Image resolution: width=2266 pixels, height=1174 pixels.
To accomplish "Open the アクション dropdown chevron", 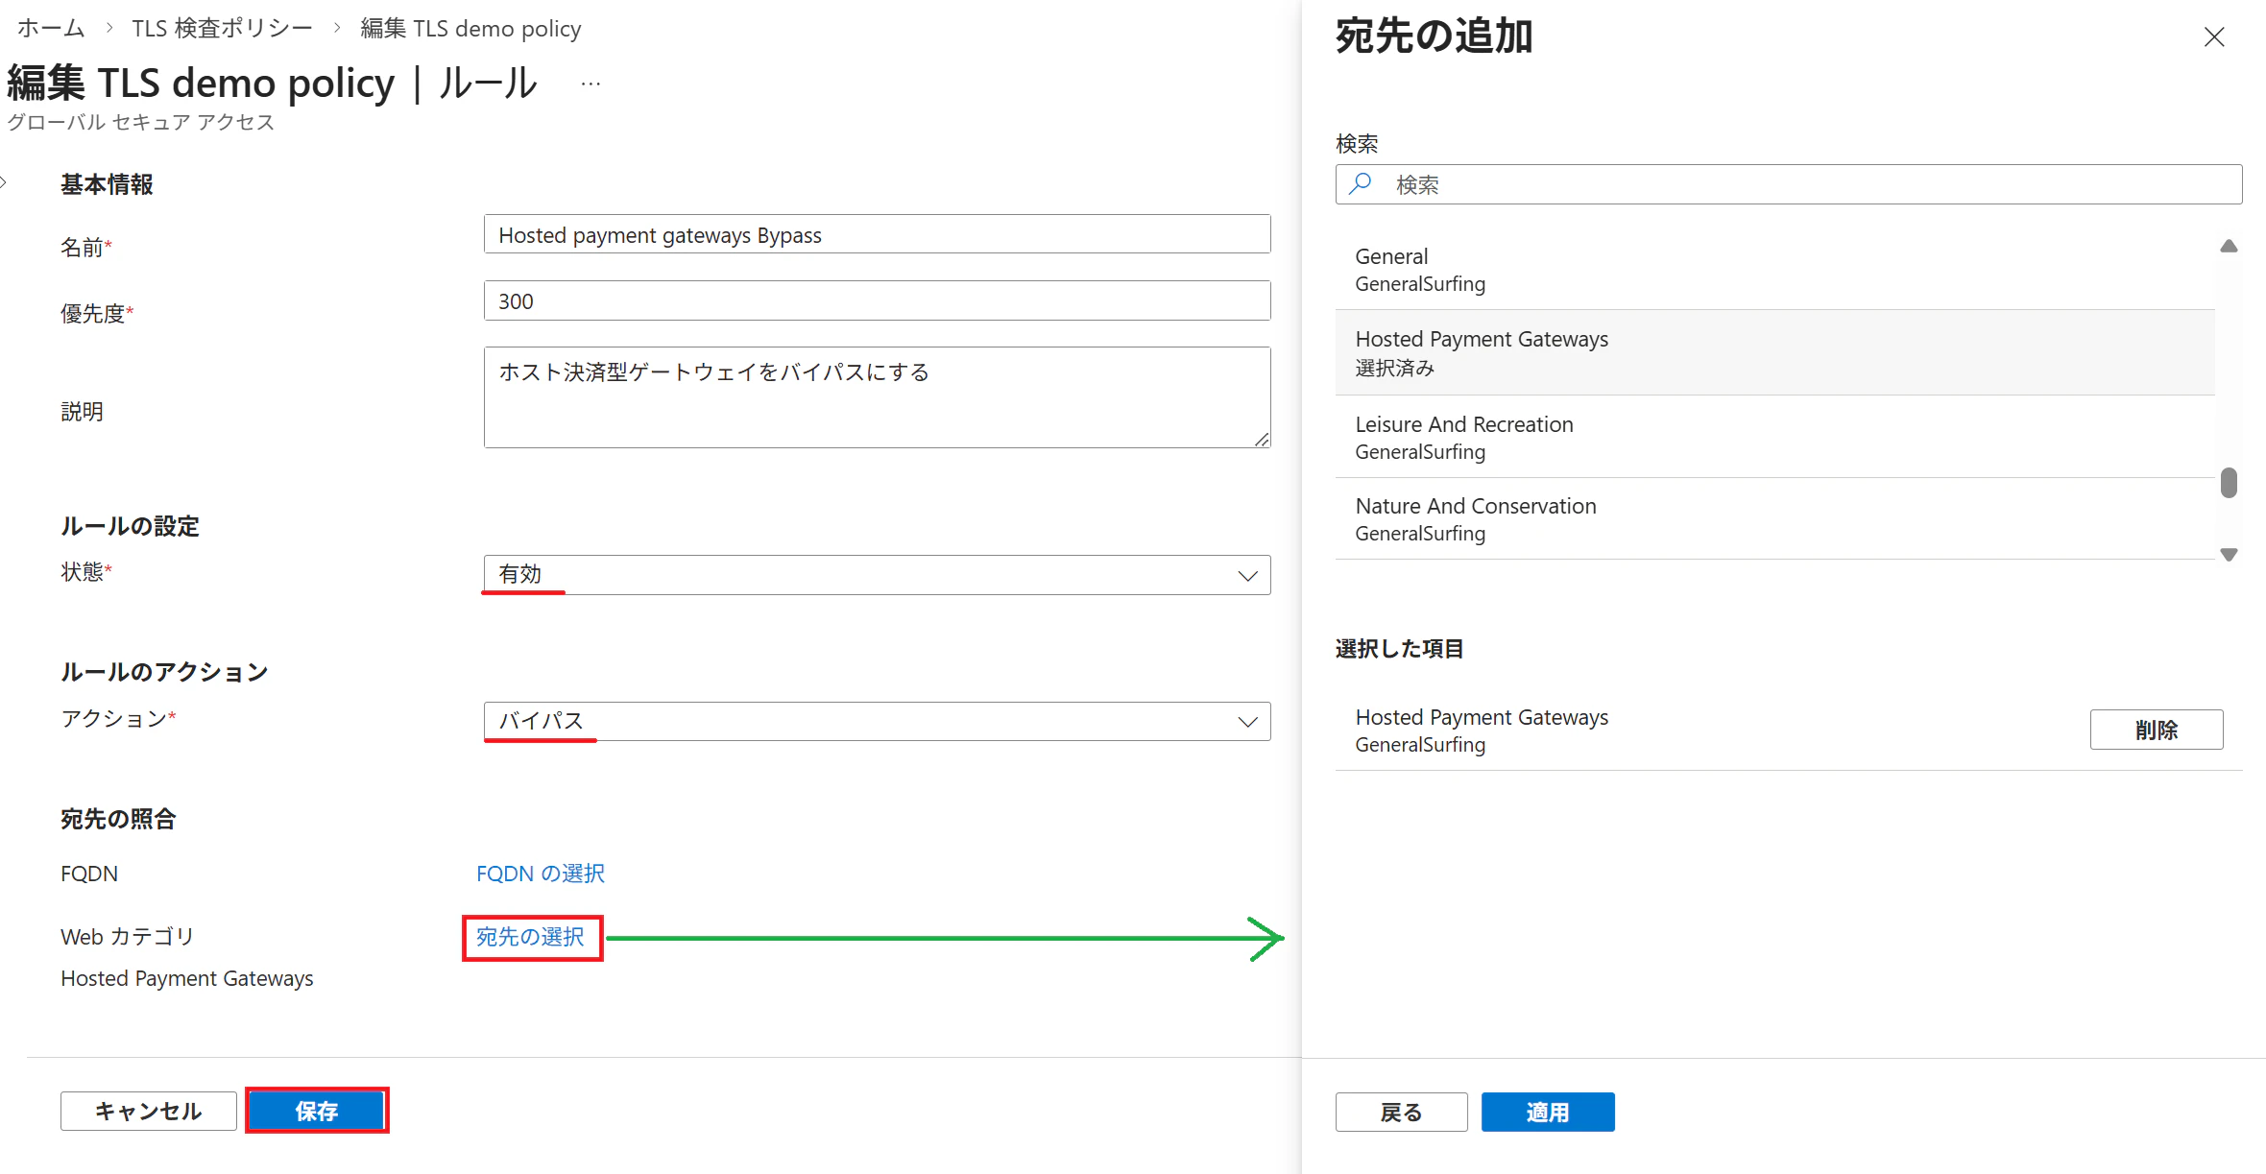I will point(1247,722).
